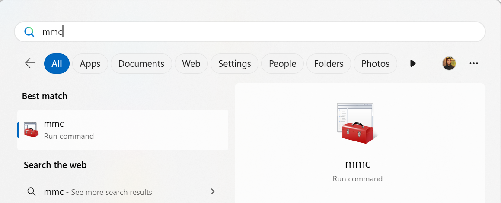
Task: Expand web results with the chevron arrow
Action: [212, 191]
